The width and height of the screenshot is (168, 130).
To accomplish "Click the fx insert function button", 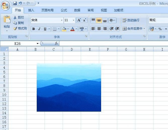I will 56,44.
